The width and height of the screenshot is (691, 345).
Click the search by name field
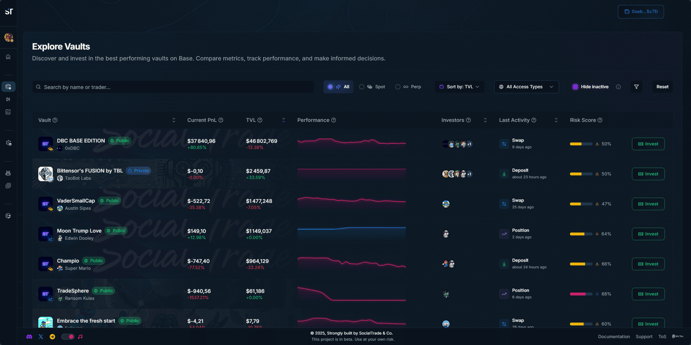click(173, 87)
